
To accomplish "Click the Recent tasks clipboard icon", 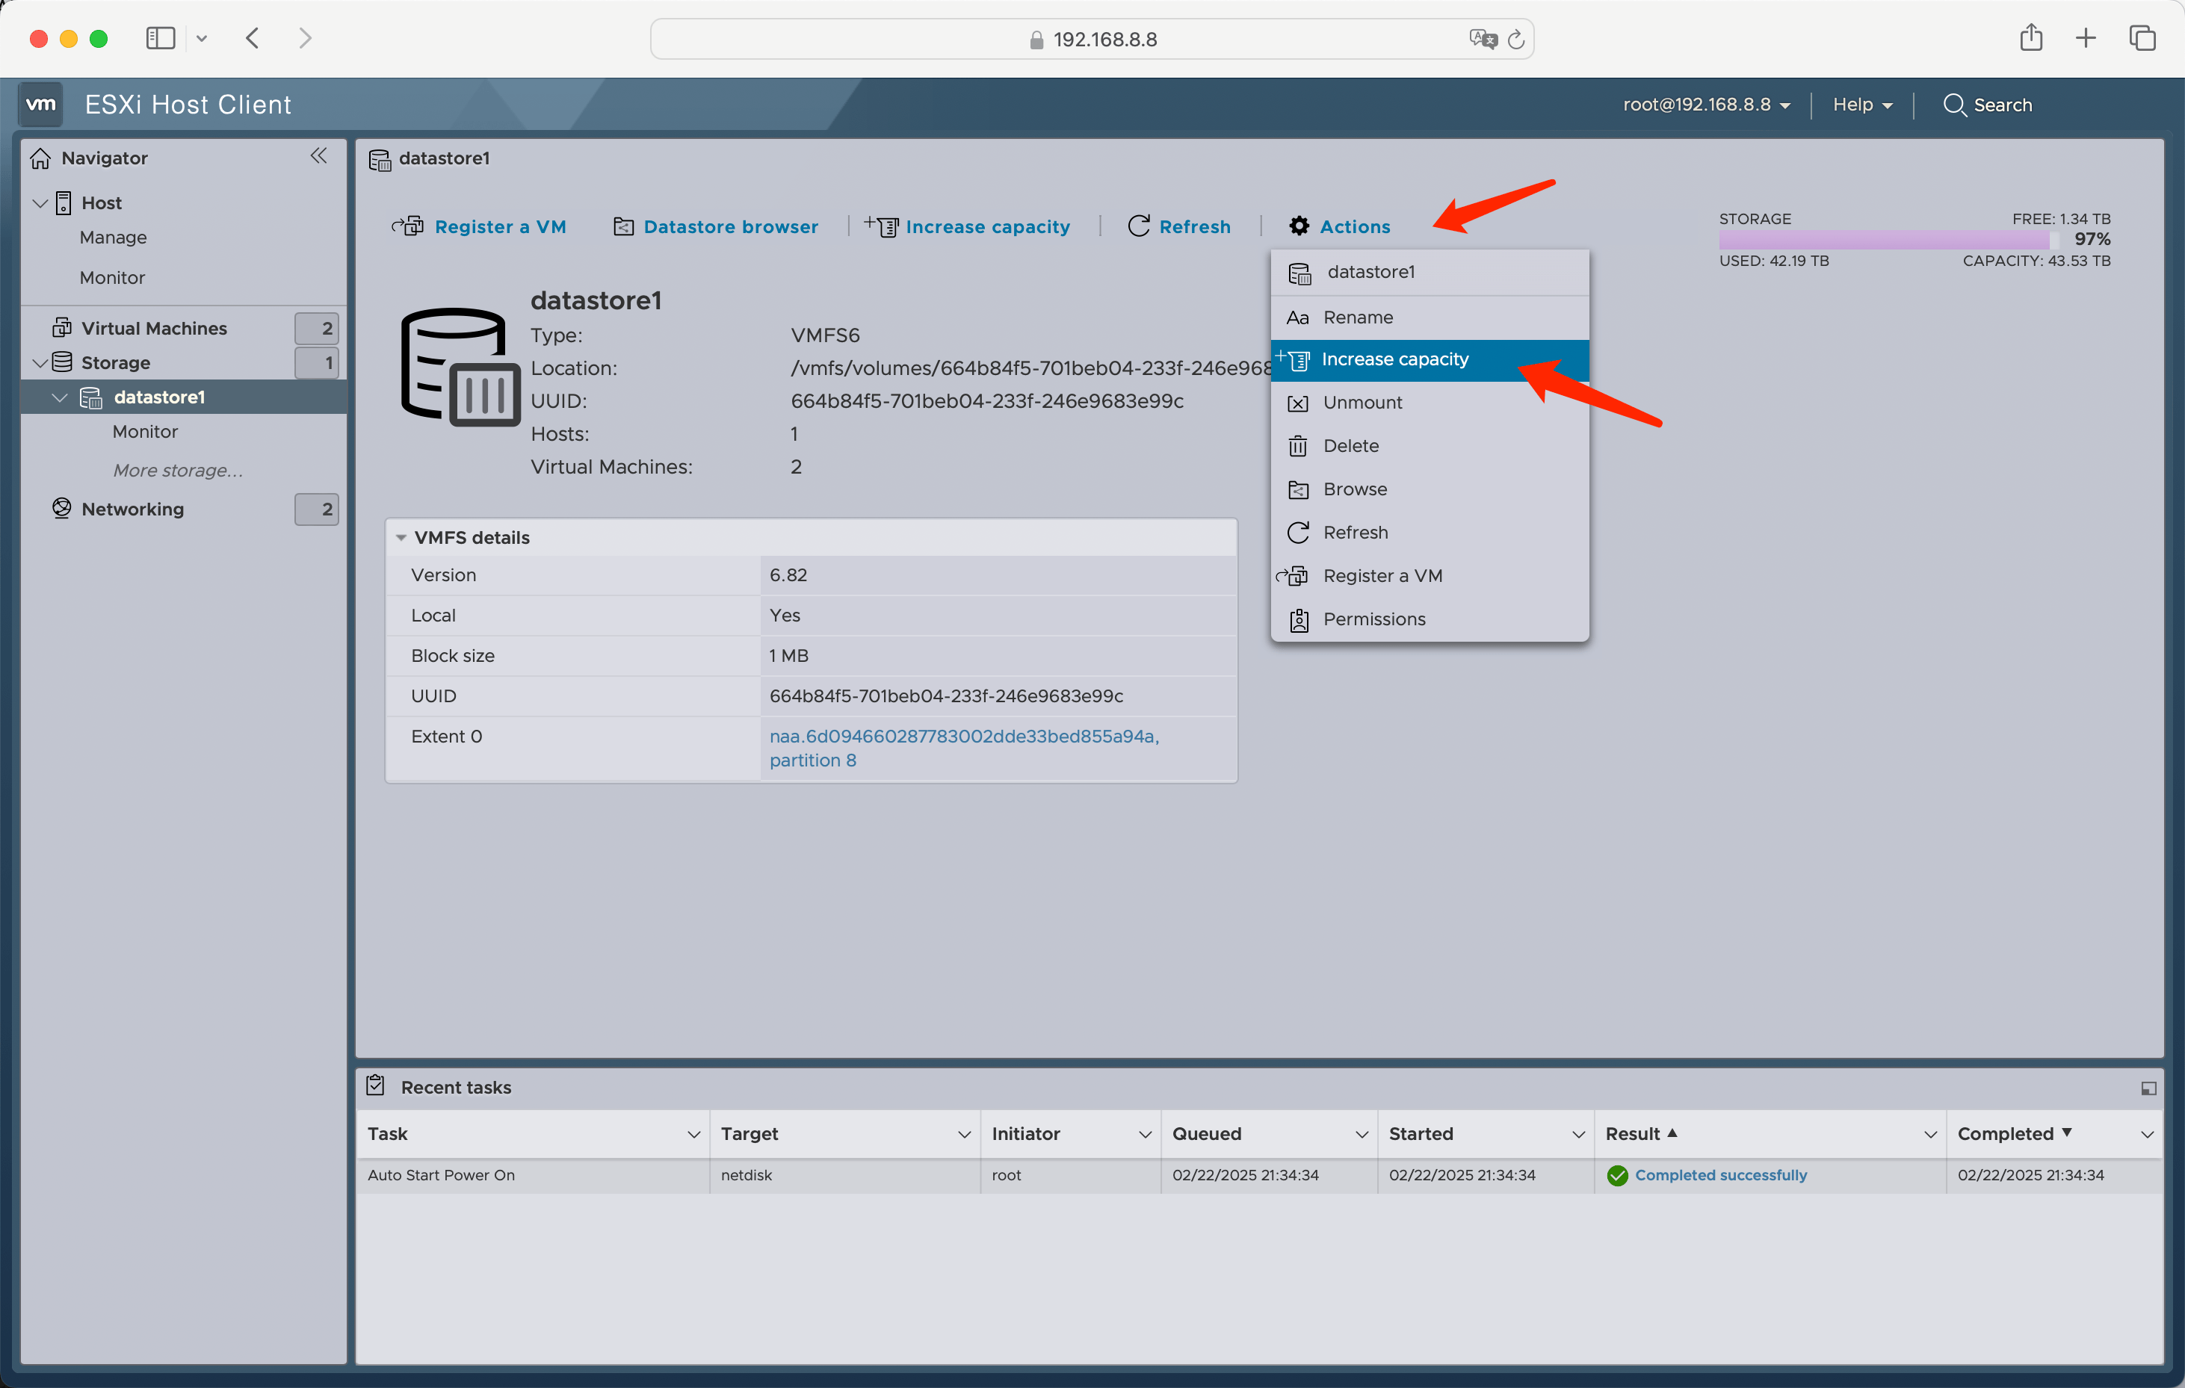I will coord(376,1085).
